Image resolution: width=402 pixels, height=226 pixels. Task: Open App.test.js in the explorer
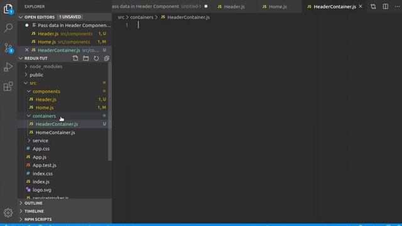[45, 165]
